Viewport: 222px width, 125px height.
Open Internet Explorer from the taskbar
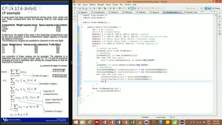point(90,122)
